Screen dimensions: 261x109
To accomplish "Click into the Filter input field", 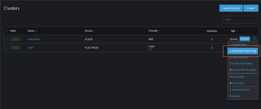I will (241, 20).
